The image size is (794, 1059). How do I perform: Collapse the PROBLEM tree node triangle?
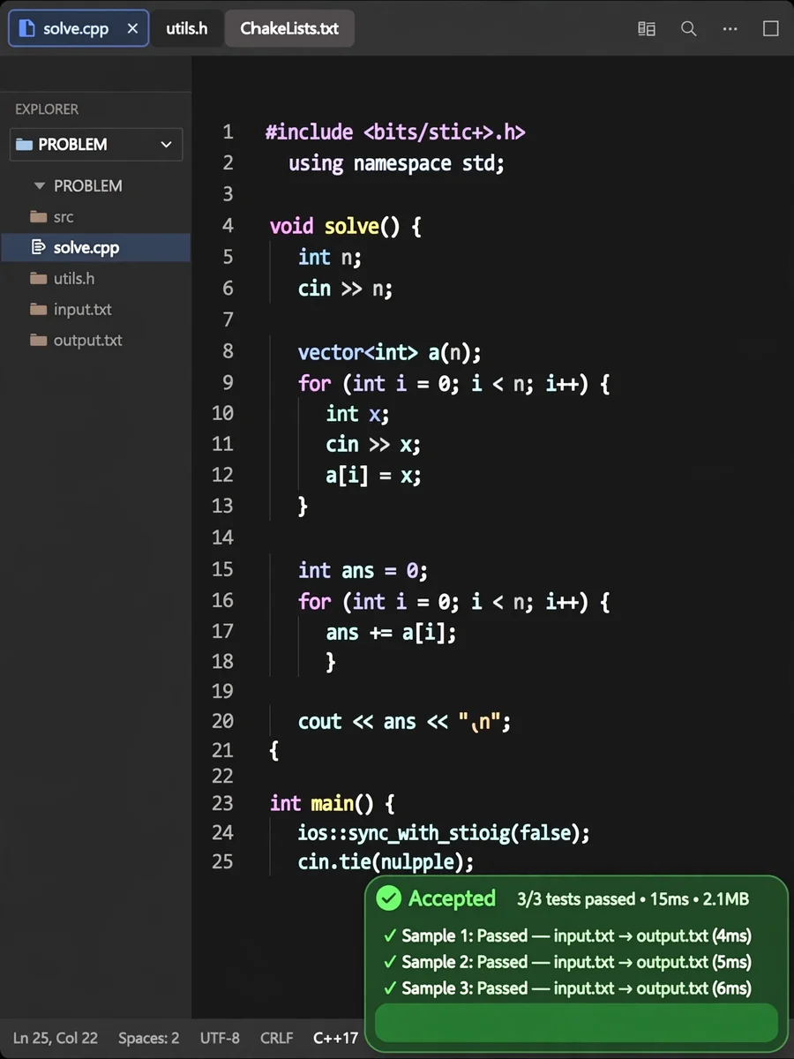point(39,186)
